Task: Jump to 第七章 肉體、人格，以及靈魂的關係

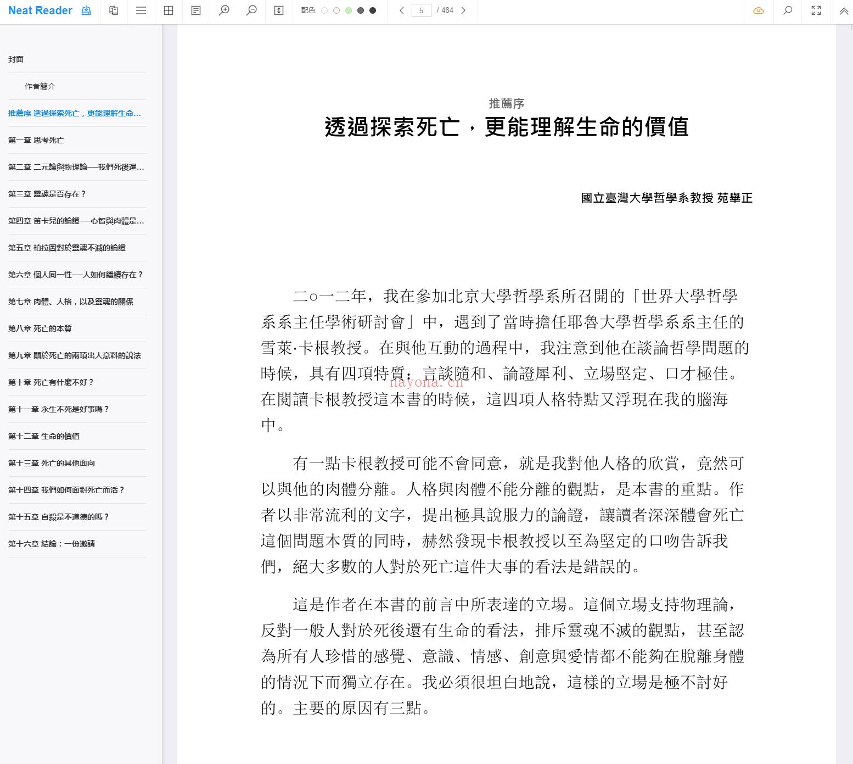Action: pyautogui.click(x=77, y=302)
